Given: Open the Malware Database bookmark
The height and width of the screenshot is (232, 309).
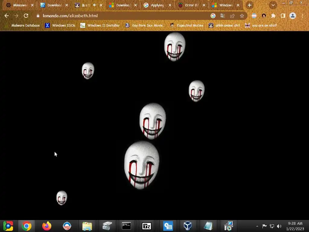Looking at the screenshot, I should 23,25.
